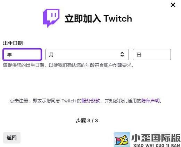
Task: Open the 月 month dropdown
Action: click(x=87, y=54)
